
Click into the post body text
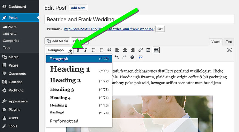[x=169, y=77]
